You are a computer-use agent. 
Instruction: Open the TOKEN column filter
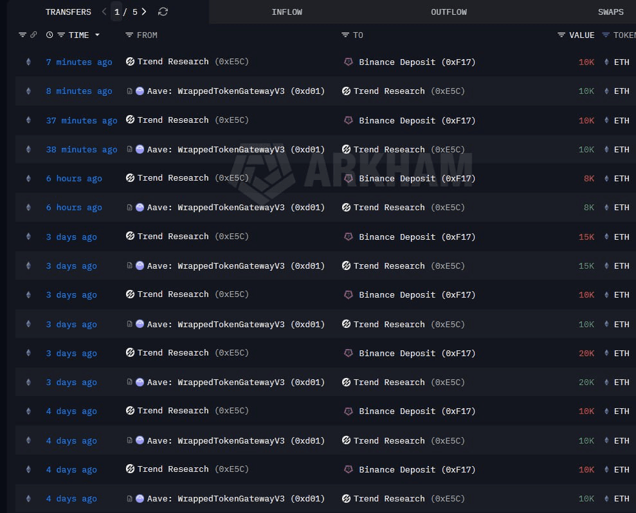(606, 35)
